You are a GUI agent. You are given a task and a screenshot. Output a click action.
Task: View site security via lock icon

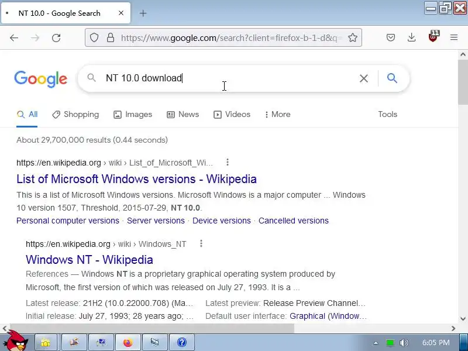[111, 37]
